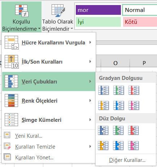Apply blue gradient data bar

click(104, 90)
